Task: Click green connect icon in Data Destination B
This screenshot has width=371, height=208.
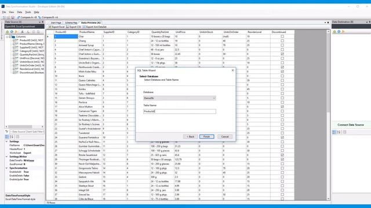Action: (x=334, y=32)
